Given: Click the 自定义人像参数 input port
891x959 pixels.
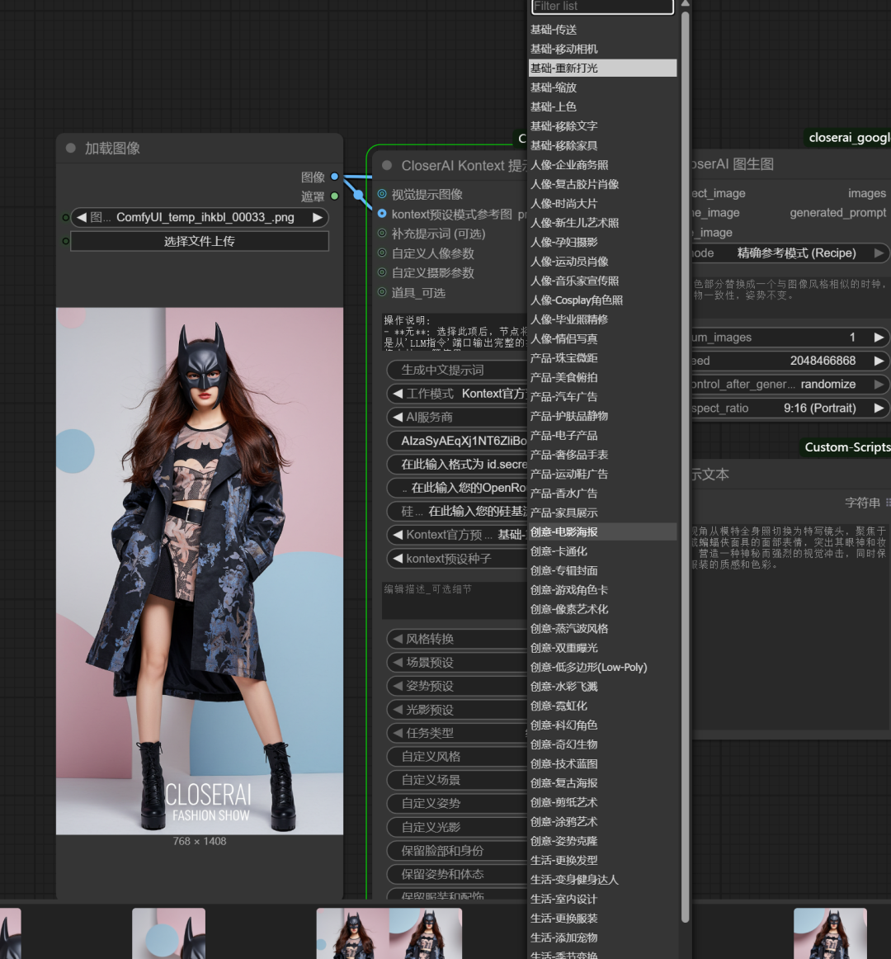Looking at the screenshot, I should tap(382, 253).
